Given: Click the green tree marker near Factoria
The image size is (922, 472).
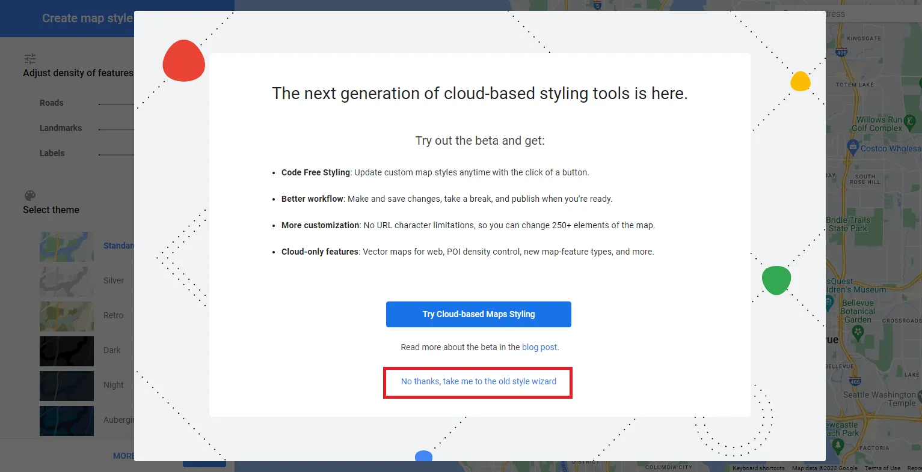Looking at the screenshot, I should click(x=838, y=444).
